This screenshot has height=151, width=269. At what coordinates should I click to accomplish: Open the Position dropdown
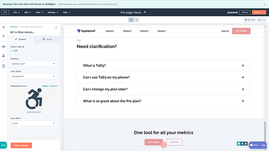(x=34, y=64)
